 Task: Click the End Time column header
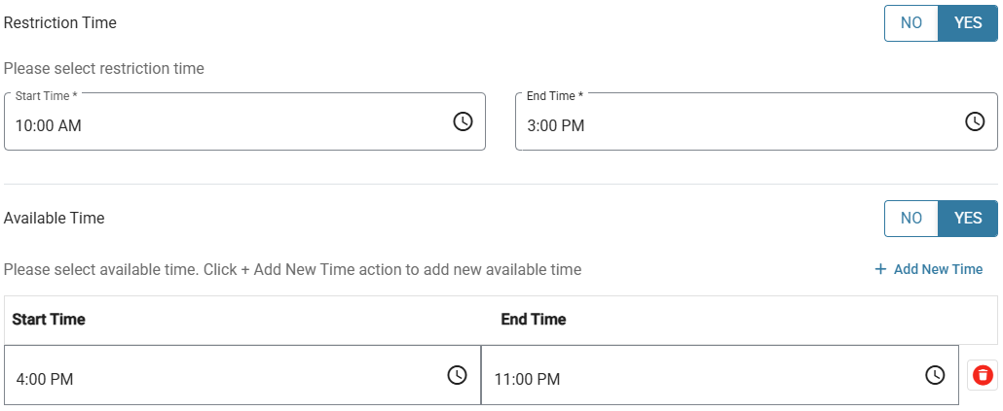(534, 319)
